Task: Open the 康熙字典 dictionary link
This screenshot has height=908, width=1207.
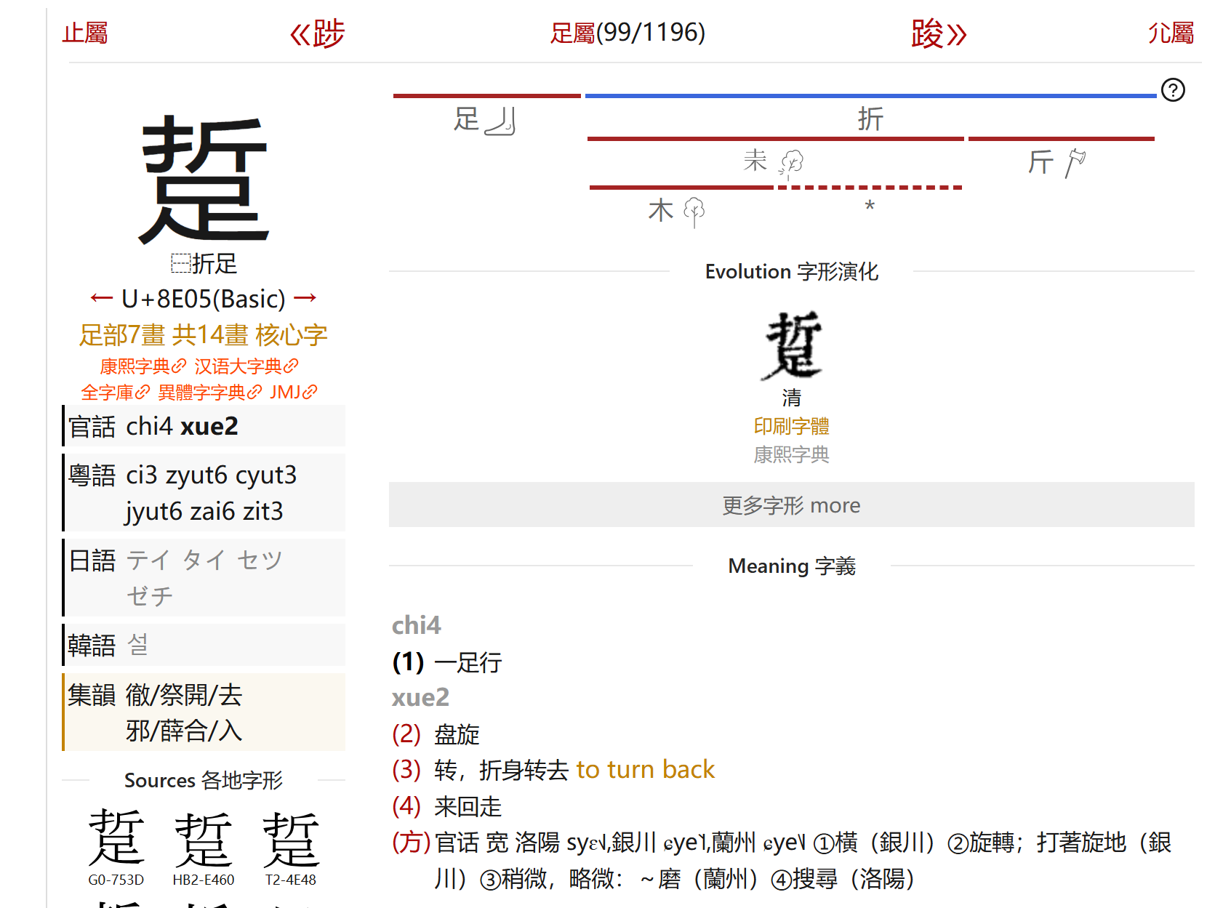Action: pos(133,366)
